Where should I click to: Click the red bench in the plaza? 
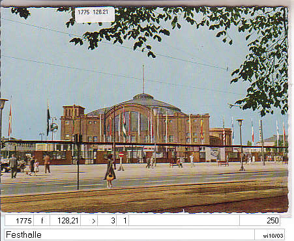pyautogui.click(x=223, y=163)
